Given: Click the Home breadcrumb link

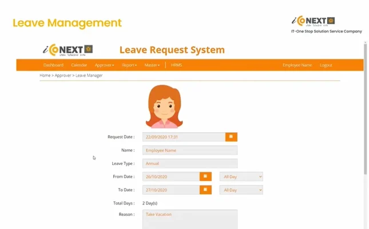Looking at the screenshot, I should [x=45, y=76].
